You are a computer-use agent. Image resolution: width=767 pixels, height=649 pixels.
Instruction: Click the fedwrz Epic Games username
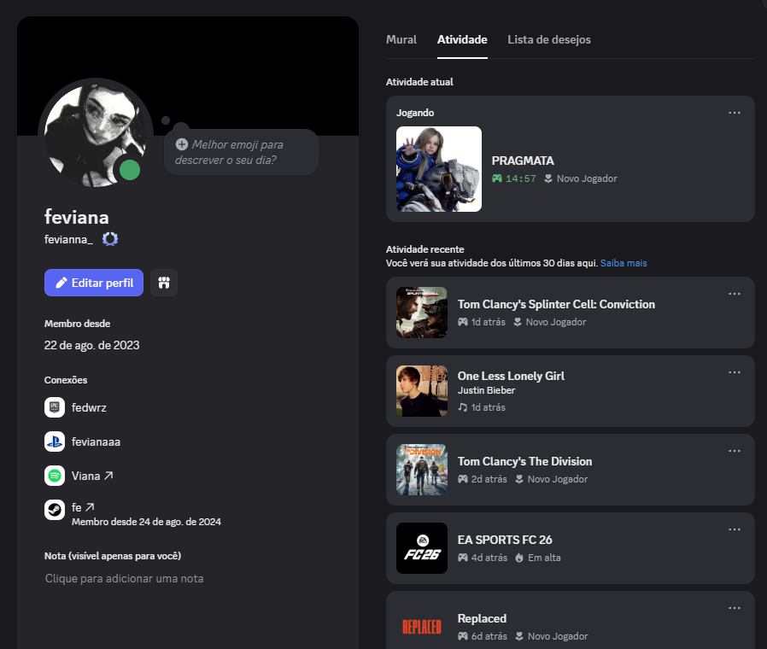coord(89,407)
